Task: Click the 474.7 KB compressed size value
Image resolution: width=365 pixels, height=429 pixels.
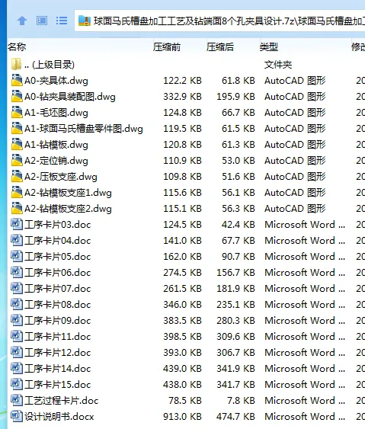Action: [236, 416]
